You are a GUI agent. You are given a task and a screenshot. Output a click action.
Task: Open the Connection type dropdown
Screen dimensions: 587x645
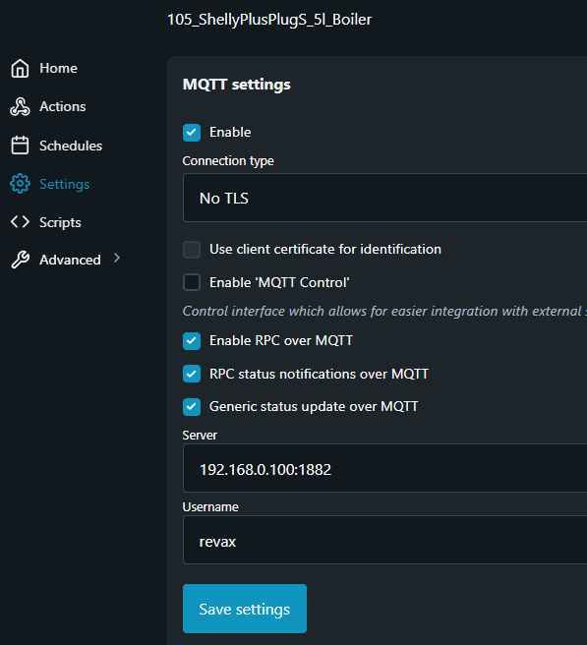pyautogui.click(x=384, y=198)
